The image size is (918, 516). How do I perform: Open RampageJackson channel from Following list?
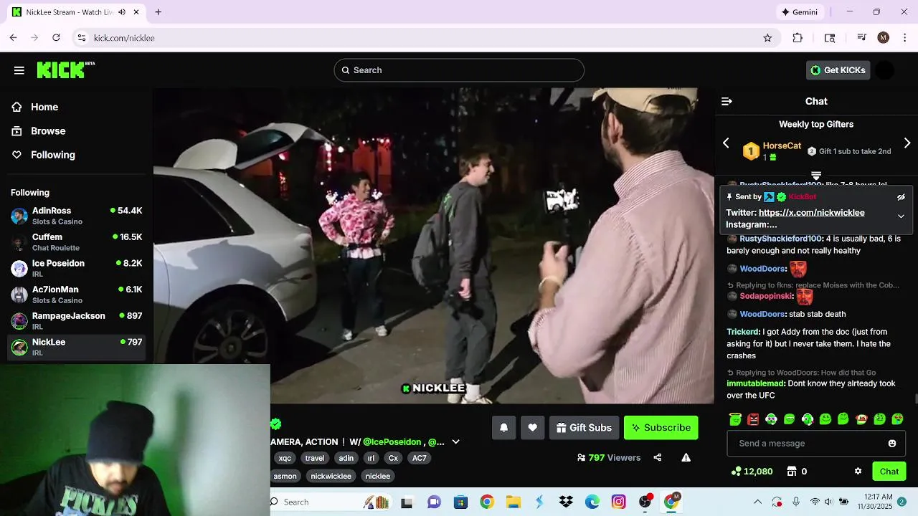pos(76,321)
